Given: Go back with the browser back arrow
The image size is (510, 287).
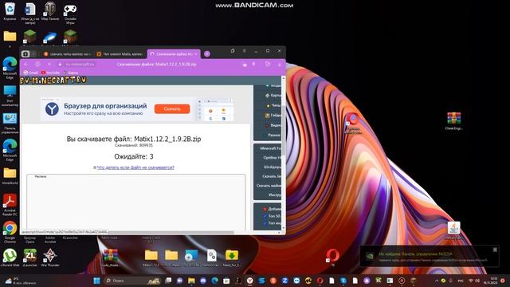Looking at the screenshot, I should tap(26, 64).
